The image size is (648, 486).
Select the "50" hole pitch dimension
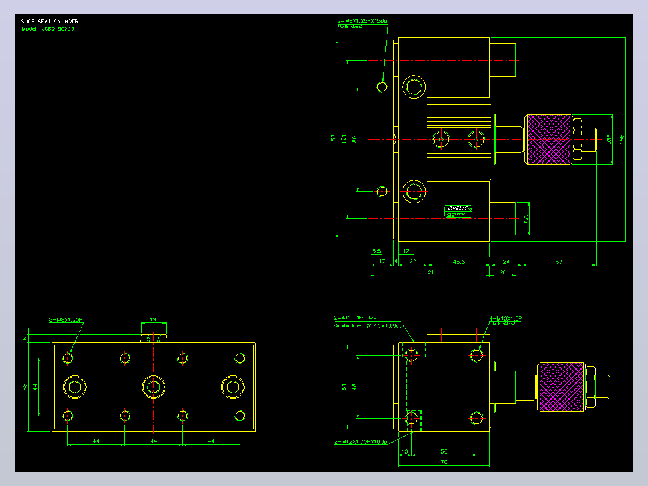coord(444,451)
